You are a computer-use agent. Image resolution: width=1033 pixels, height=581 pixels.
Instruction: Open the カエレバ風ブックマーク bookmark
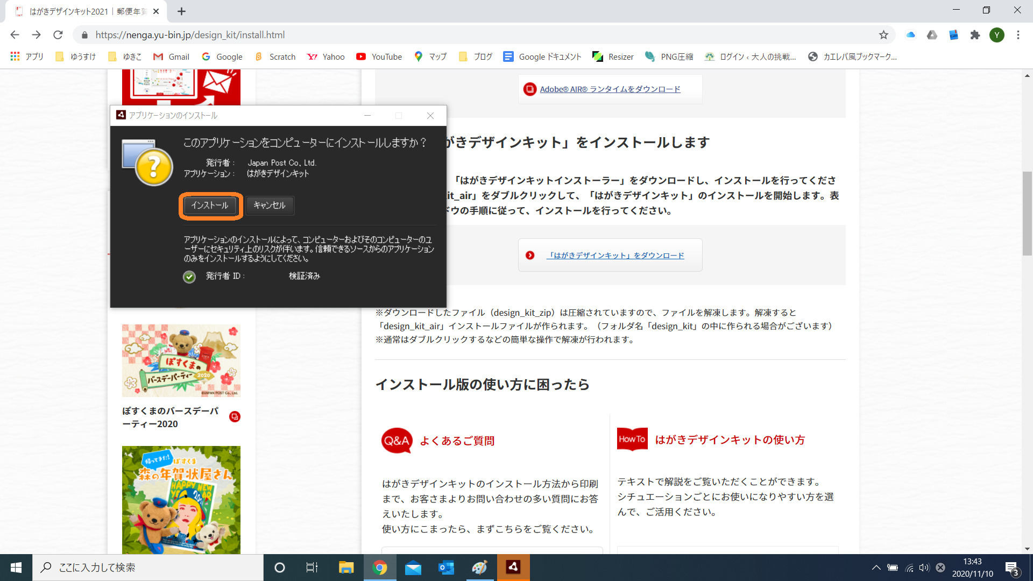852,56
